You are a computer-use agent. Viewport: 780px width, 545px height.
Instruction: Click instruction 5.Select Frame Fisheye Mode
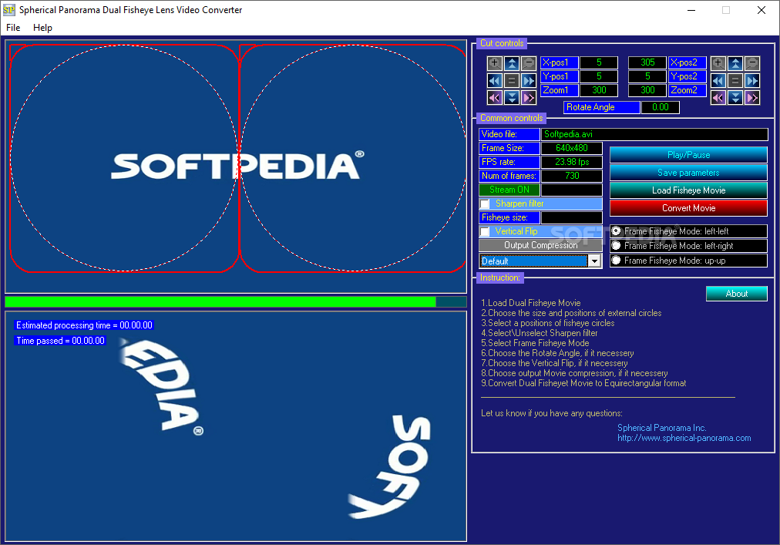click(x=535, y=343)
